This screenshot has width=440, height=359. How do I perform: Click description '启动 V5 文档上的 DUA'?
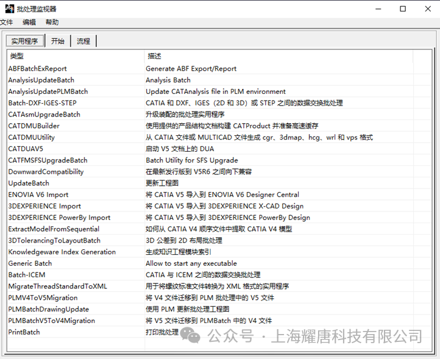[x=180, y=149]
